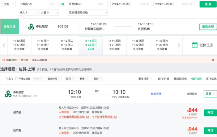The image size is (217, 137).
Task: Select date tab 11-15 周五 / 11-22 周五
Action: (138, 45)
